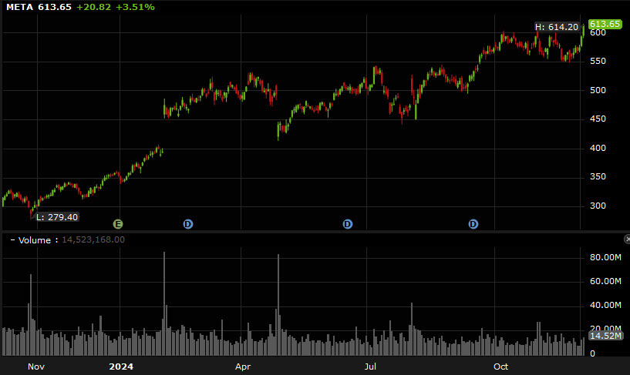Click the H: 614.20 high price label
The image size is (630, 375).
pyautogui.click(x=556, y=27)
